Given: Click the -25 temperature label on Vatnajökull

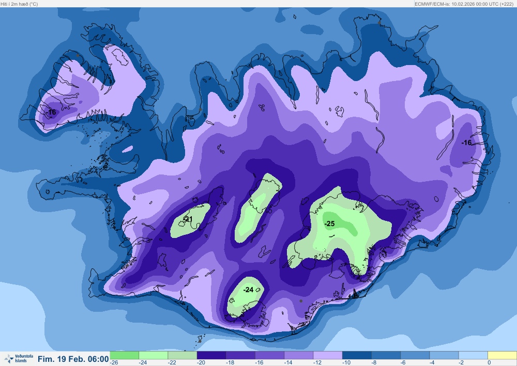Looking at the screenshot, I should point(329,224).
